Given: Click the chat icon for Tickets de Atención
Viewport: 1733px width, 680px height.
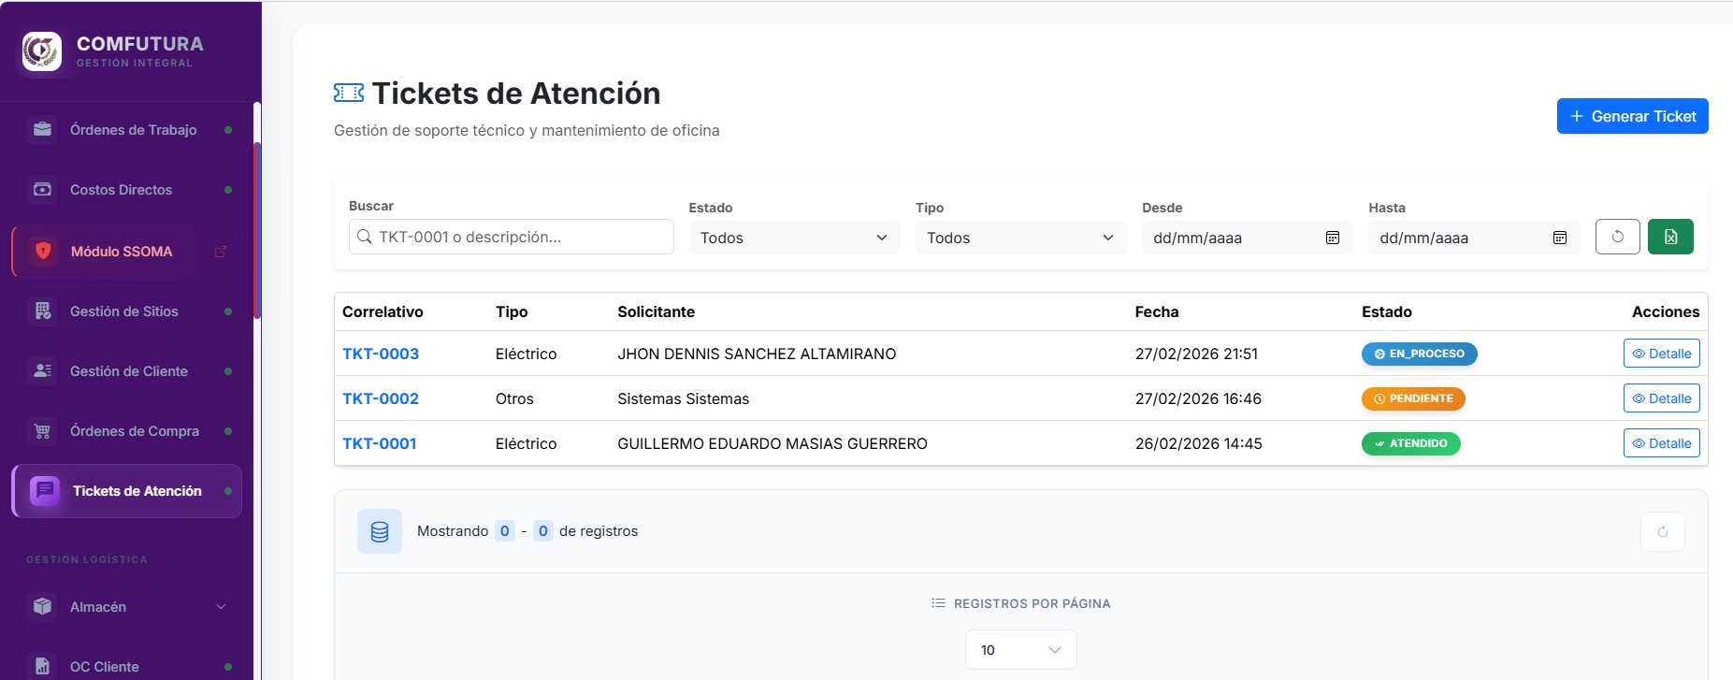Looking at the screenshot, I should (45, 490).
